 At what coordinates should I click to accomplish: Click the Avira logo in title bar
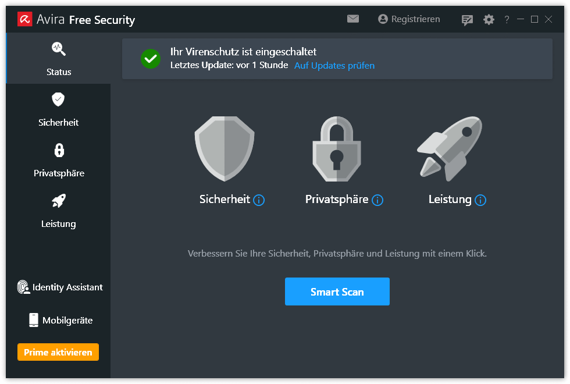click(x=24, y=20)
